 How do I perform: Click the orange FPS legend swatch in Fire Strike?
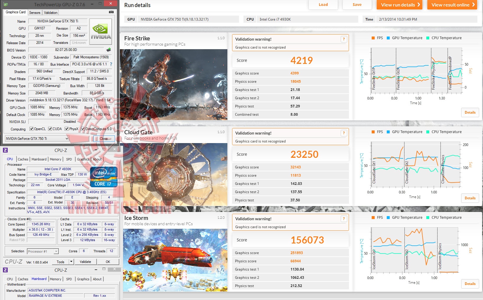pos(373,38)
